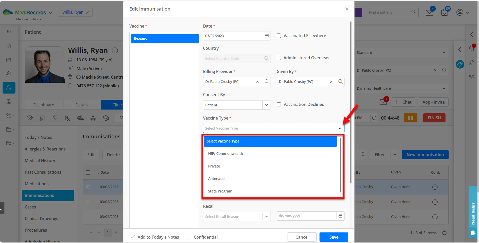
Task: Click the Given By search magnifier
Action: pos(341,82)
